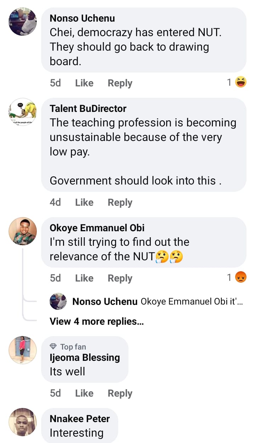The image size is (255, 443).
Task: Open Nonso Uchenu's profile picture
Action: [23, 22]
